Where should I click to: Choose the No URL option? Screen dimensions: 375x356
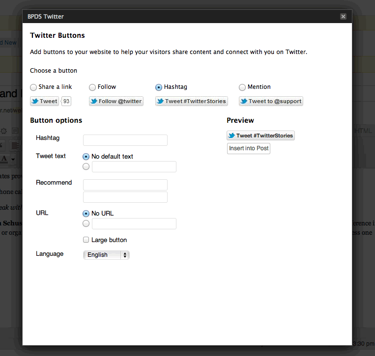tap(86, 214)
